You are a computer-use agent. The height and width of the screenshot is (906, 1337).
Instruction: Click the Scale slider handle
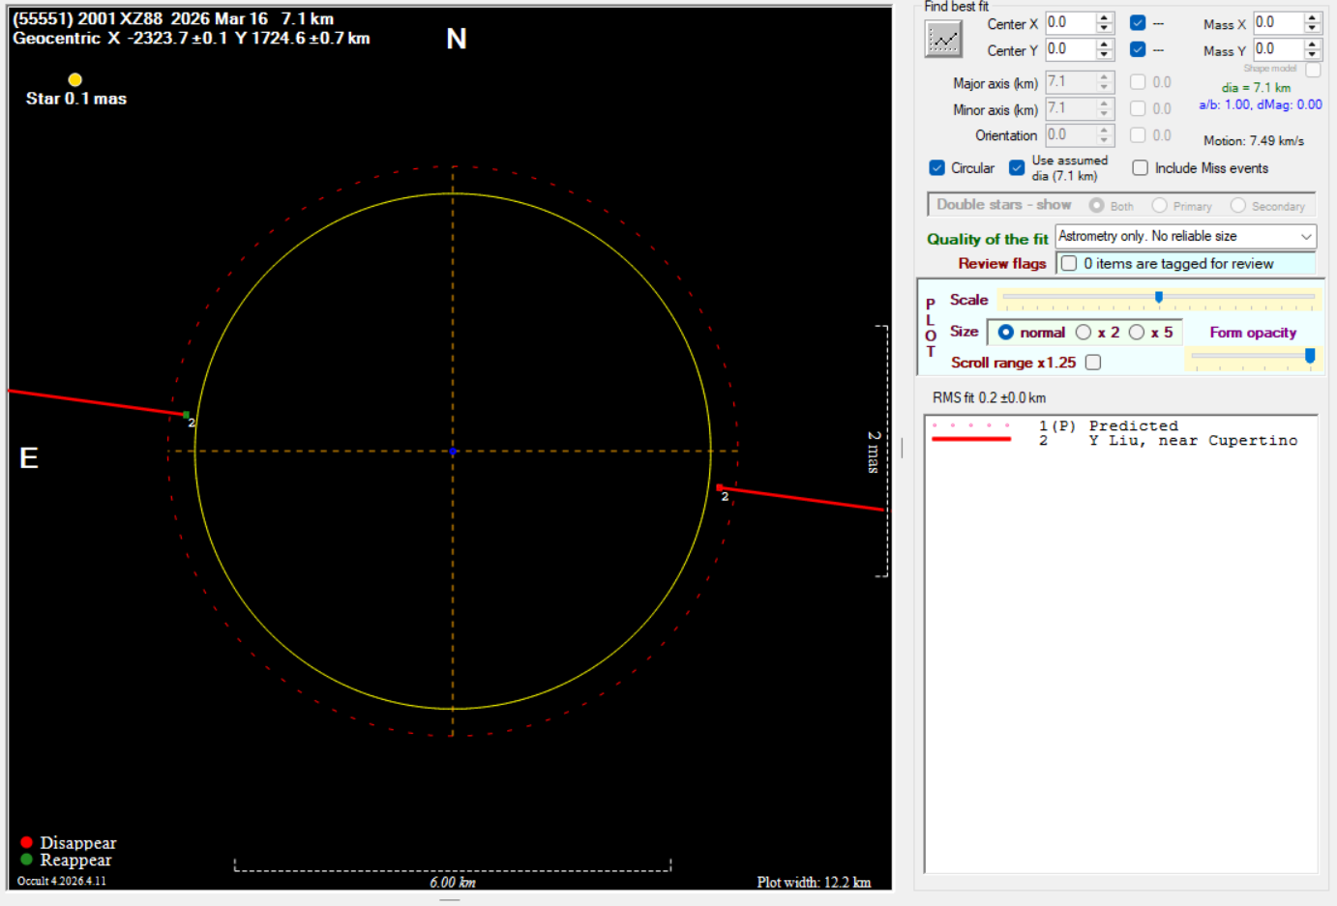tap(1158, 298)
